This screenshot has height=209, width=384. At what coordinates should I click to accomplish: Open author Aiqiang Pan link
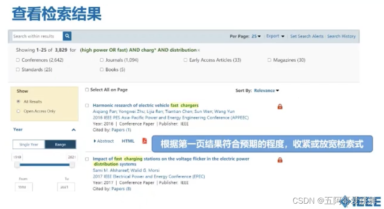click(105, 111)
